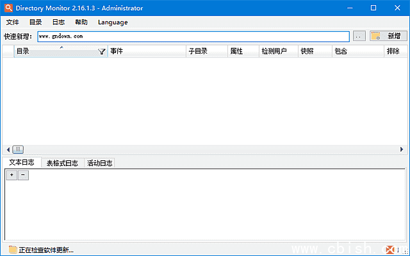Close the Directory Monitor window
Screen dimensions: 410x256
tap(397, 8)
